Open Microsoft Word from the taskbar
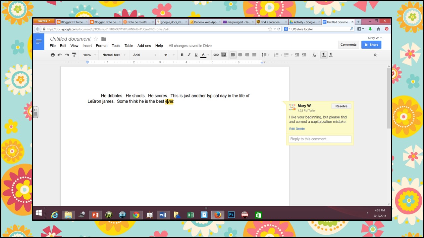Screen dimensions: 424x238 tap(163, 215)
